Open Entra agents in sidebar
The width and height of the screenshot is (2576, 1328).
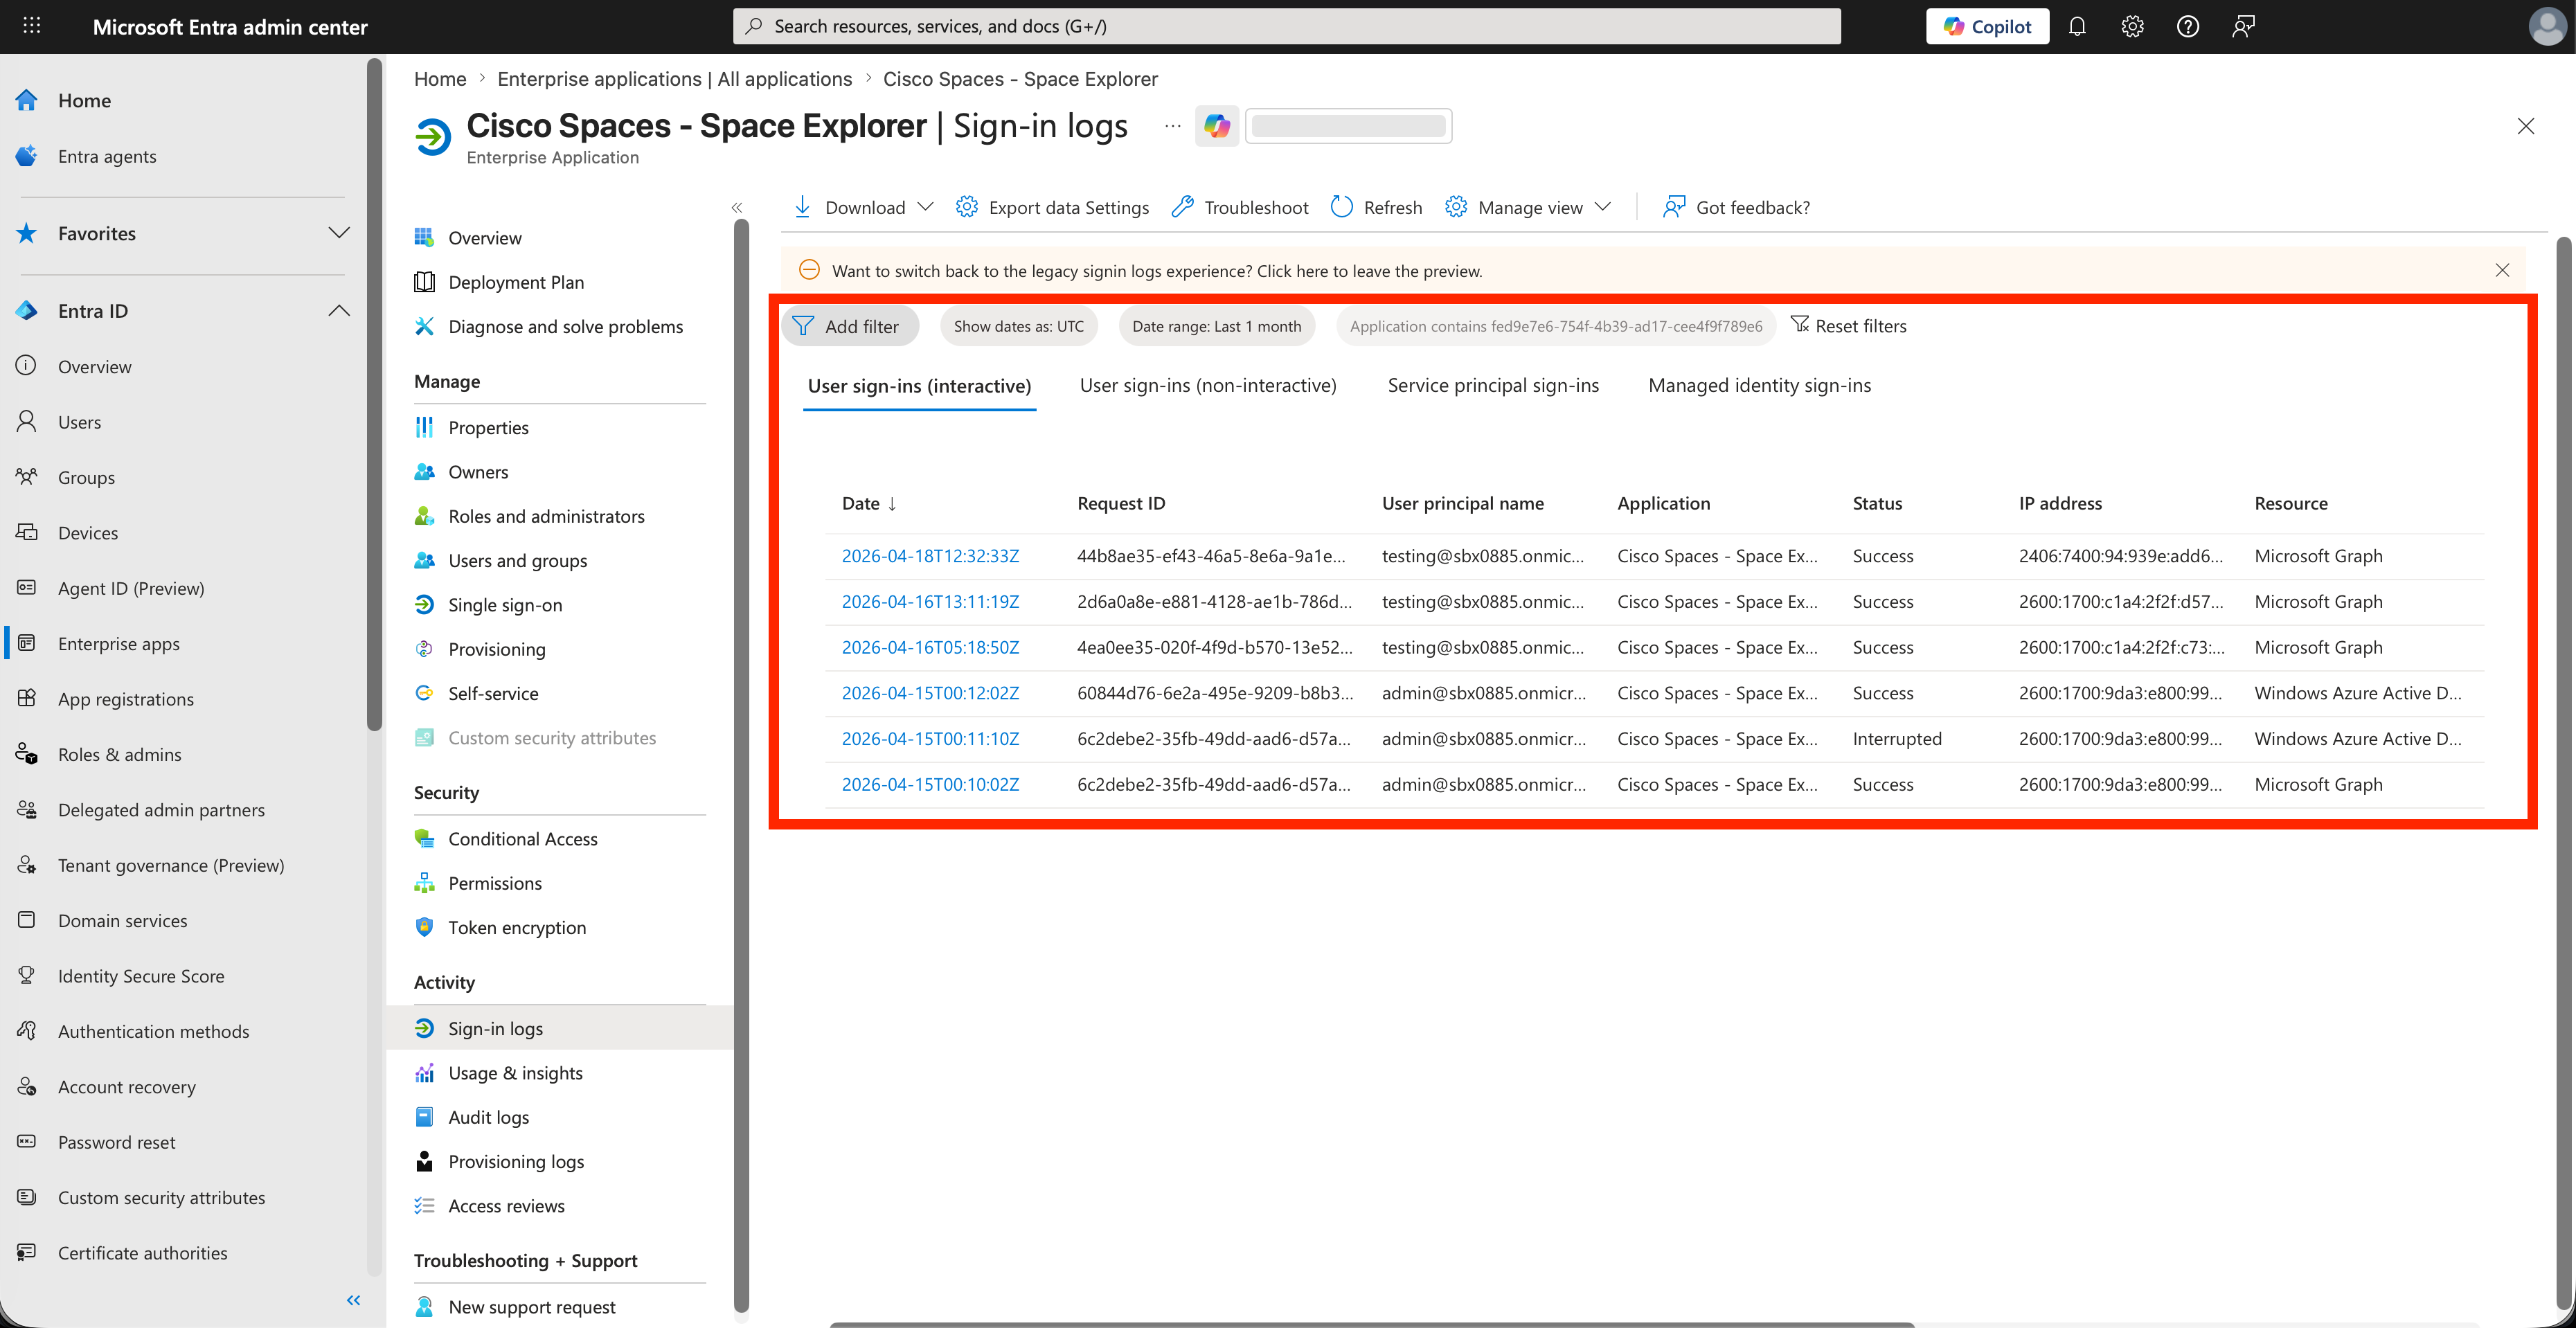click(x=106, y=156)
